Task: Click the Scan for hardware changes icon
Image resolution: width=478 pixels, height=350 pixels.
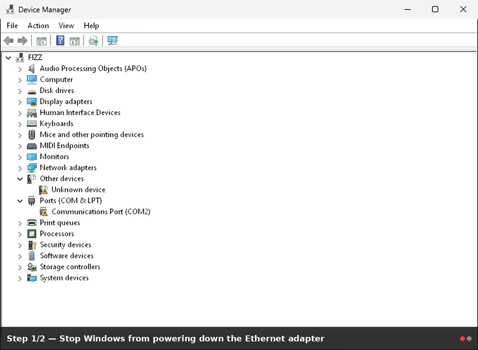Action: pos(112,41)
